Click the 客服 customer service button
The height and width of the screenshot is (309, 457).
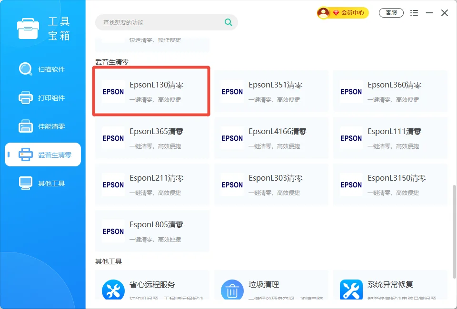[x=391, y=13]
